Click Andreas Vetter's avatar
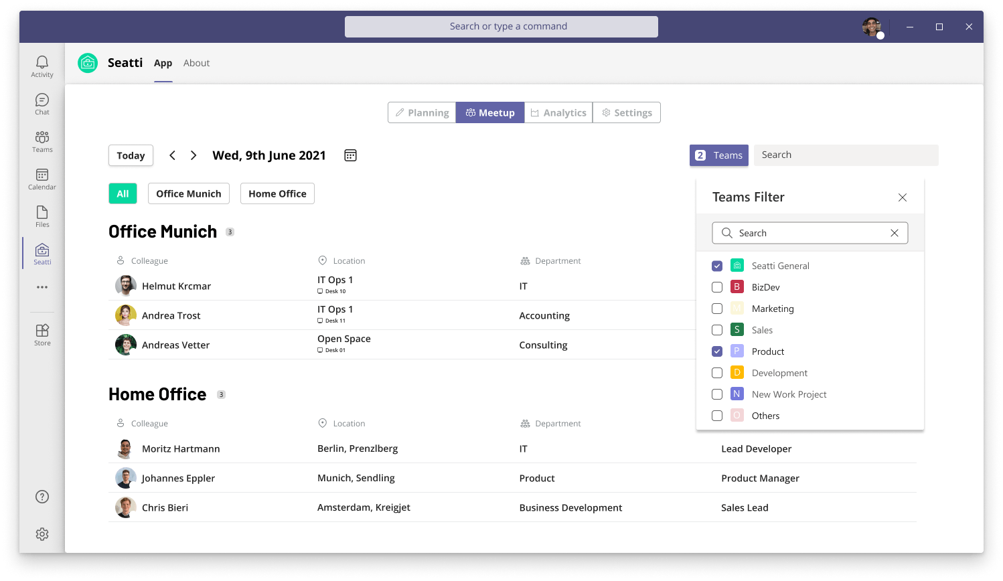Screen dimensions: 1003x581 coord(126,345)
